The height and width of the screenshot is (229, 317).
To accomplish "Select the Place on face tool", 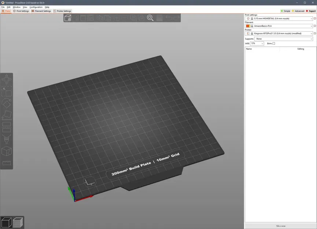I will point(7,115).
